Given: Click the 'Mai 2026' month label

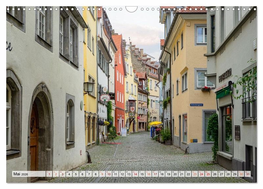Looking at the screenshot, I should [x=21, y=174].
